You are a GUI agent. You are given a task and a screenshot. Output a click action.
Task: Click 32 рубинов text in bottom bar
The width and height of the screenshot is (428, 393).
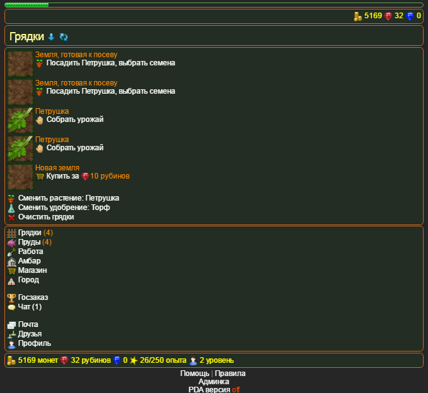coord(91,360)
